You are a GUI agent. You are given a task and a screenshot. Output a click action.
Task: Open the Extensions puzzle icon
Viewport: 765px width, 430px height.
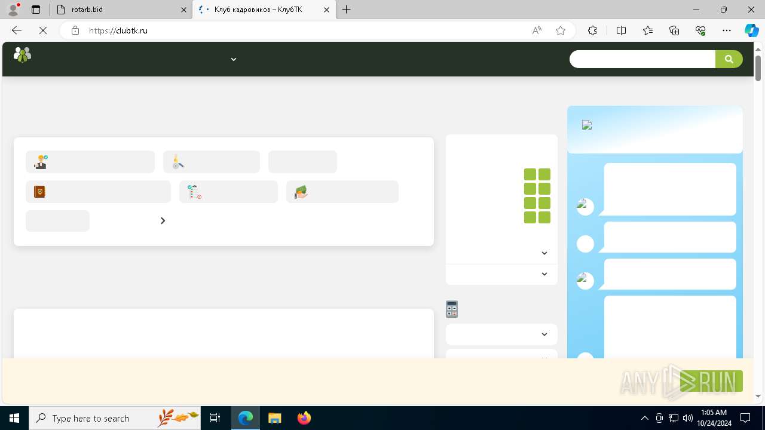[x=592, y=30]
